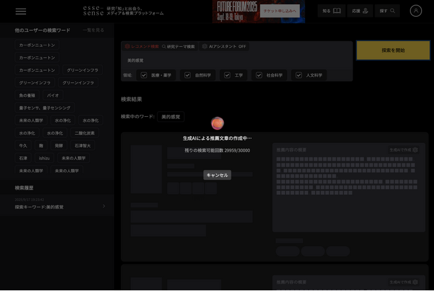Switch to the 研究テーマ検索 tab
The width and height of the screenshot is (434, 291).
pos(178,47)
